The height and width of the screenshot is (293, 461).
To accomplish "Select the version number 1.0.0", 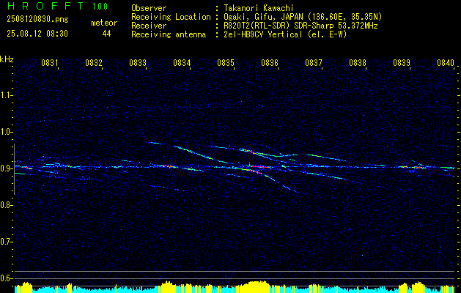I will (100, 6).
